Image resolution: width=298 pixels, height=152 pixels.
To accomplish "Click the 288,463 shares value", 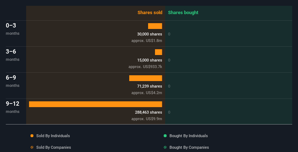I will (x=148, y=113).
